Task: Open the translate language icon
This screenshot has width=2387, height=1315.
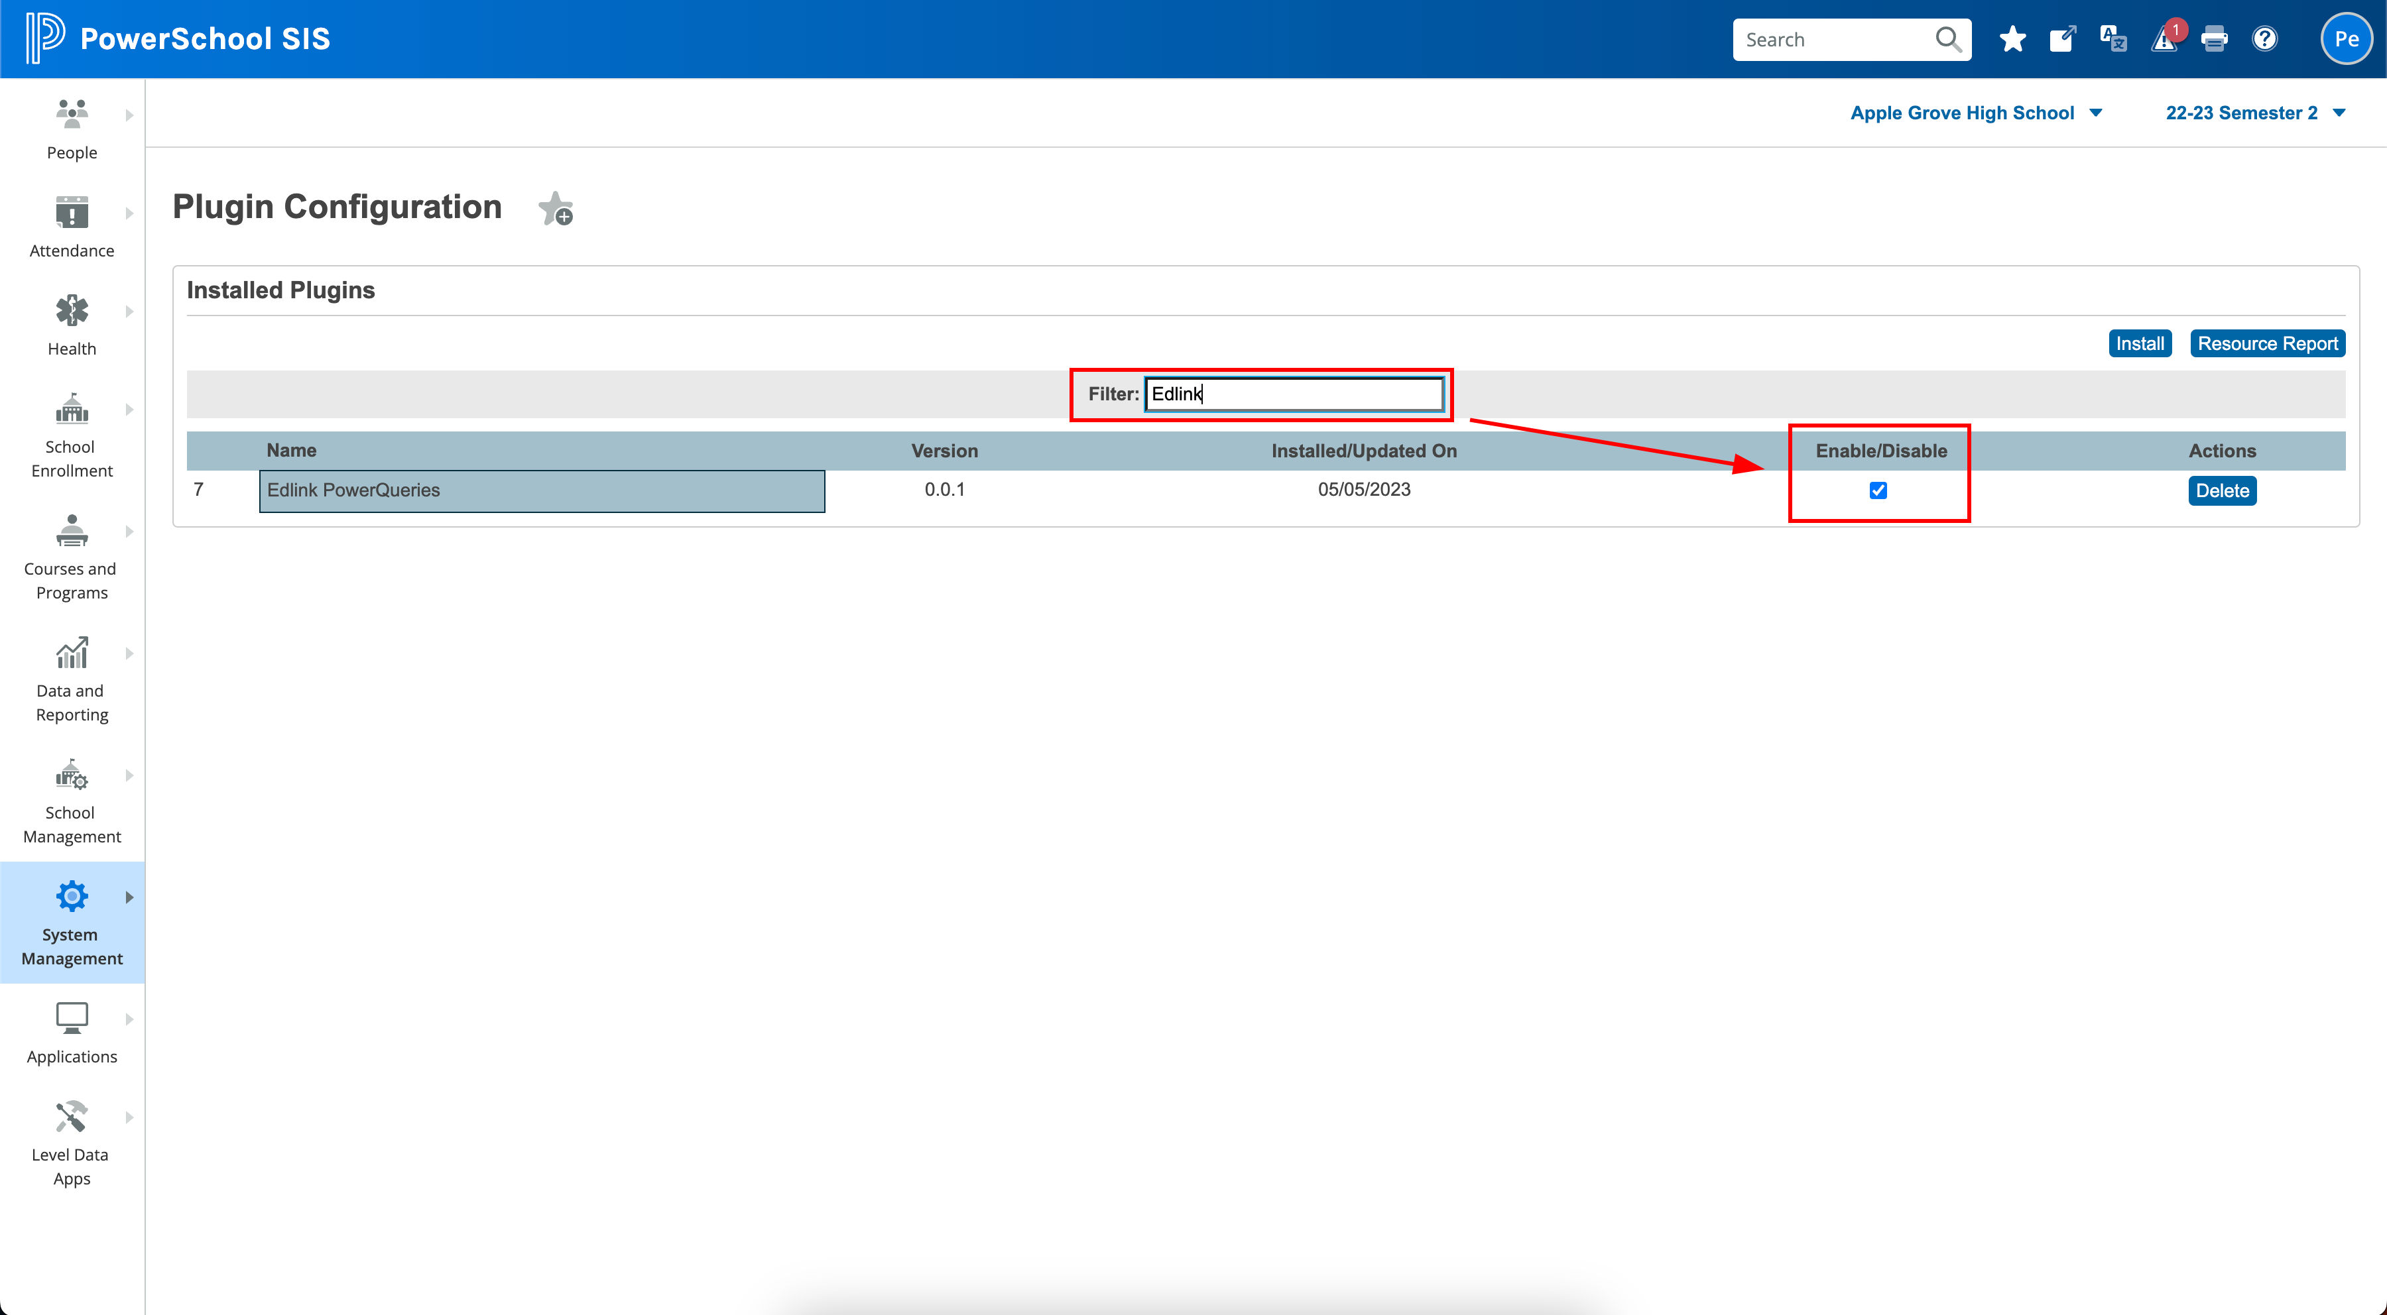Action: click(x=2112, y=39)
